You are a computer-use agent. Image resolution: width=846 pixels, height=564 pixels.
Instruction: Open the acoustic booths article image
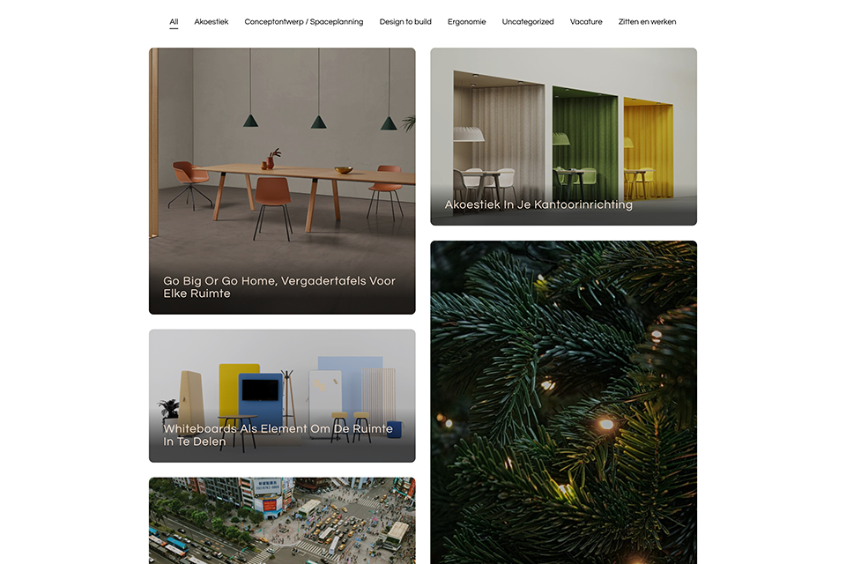tap(563, 137)
